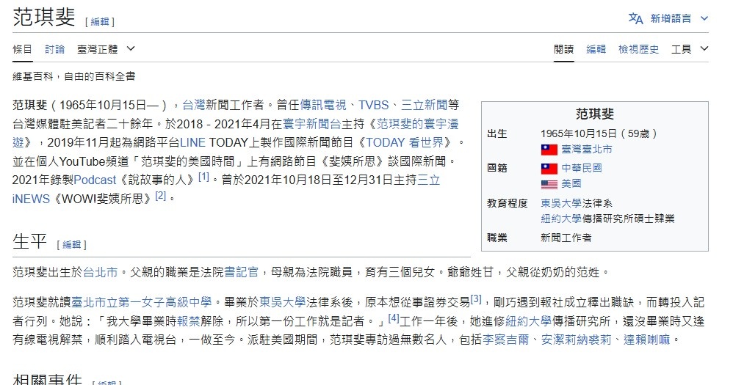Open 中華民國 link in infobox

pyautogui.click(x=582, y=168)
